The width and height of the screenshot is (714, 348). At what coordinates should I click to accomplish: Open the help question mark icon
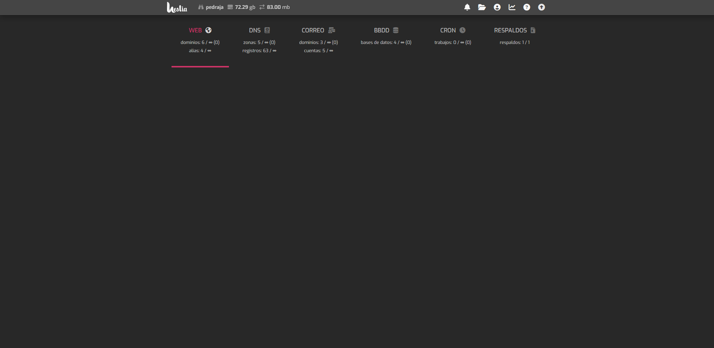coord(527,7)
